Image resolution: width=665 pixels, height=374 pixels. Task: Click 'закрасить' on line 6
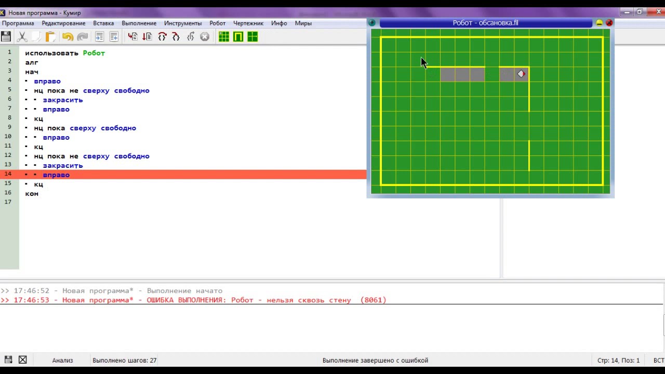(63, 100)
